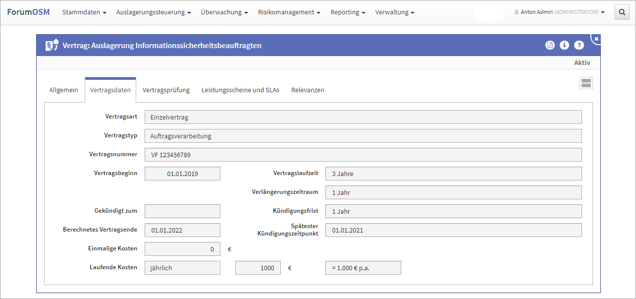636x299 pixels.
Task: Open the Stammdaten menu
Action: pos(84,12)
